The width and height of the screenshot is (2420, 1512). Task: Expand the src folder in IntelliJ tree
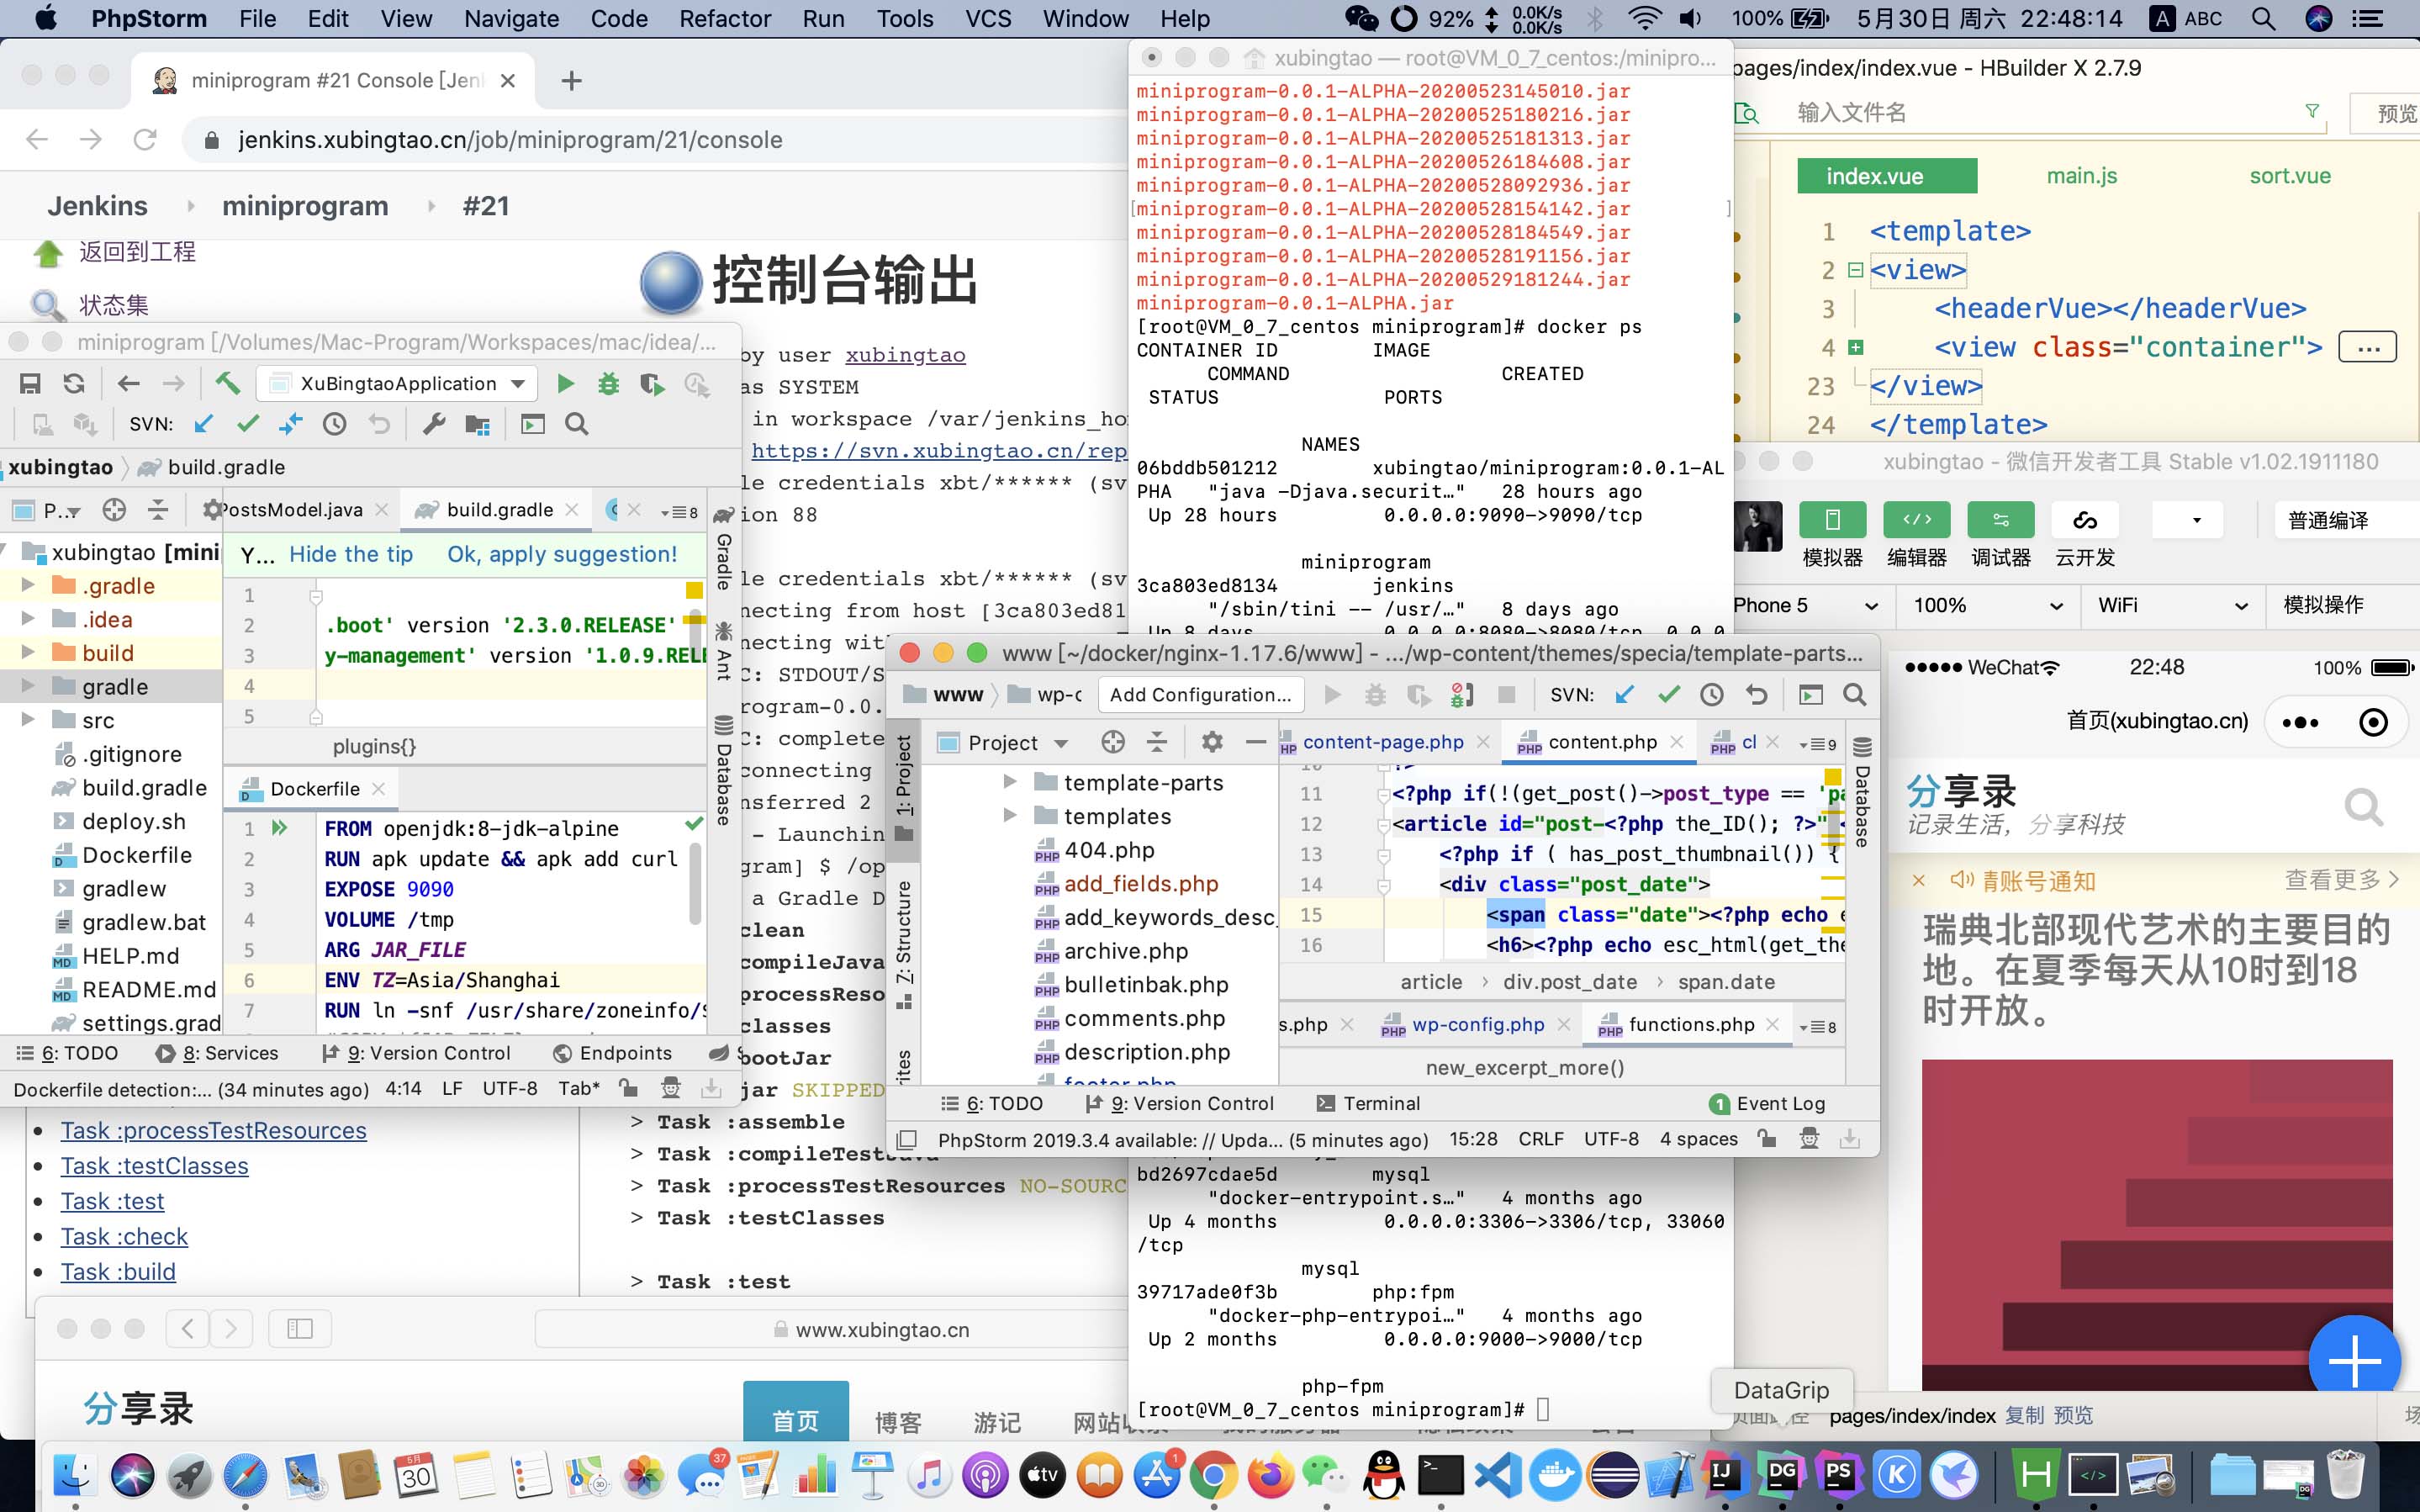(28, 720)
